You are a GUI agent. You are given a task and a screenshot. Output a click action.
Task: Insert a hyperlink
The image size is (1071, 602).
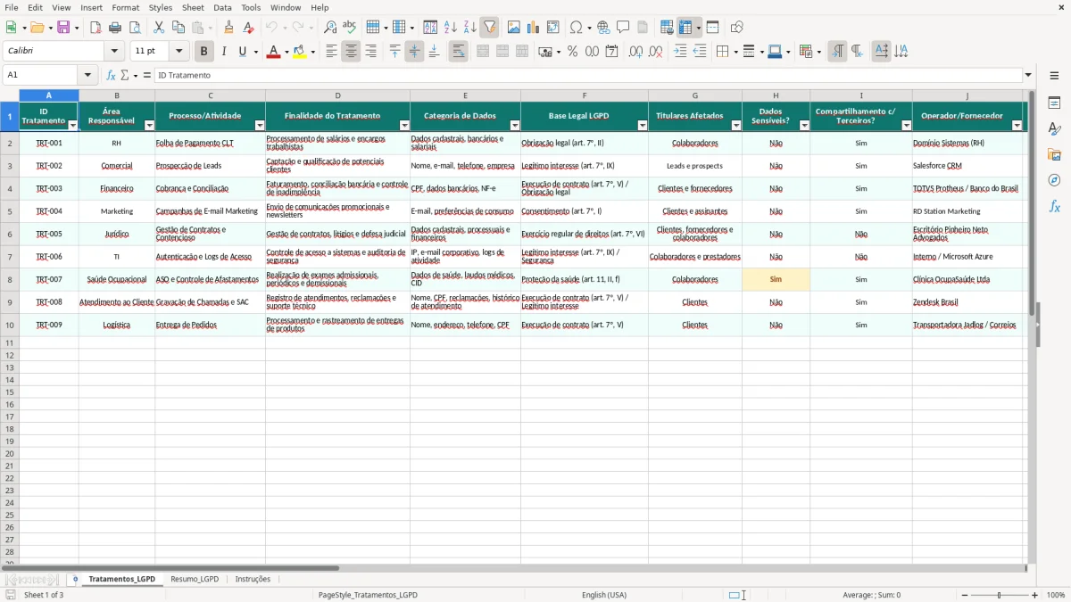pyautogui.click(x=603, y=28)
